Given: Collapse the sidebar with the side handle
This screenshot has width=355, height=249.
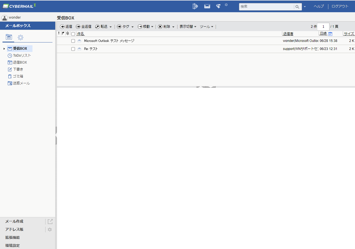Looking at the screenshot, I should point(56,135).
